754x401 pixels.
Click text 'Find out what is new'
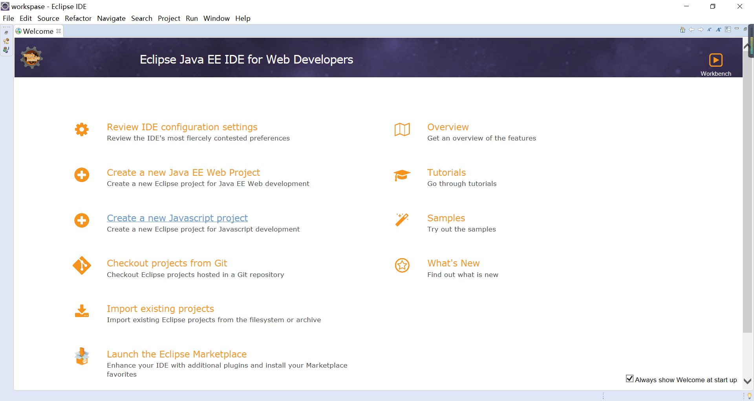[463, 275]
